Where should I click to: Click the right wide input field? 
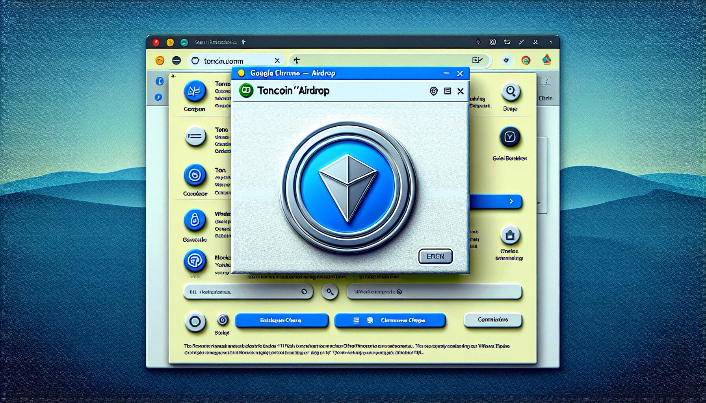coord(434,292)
